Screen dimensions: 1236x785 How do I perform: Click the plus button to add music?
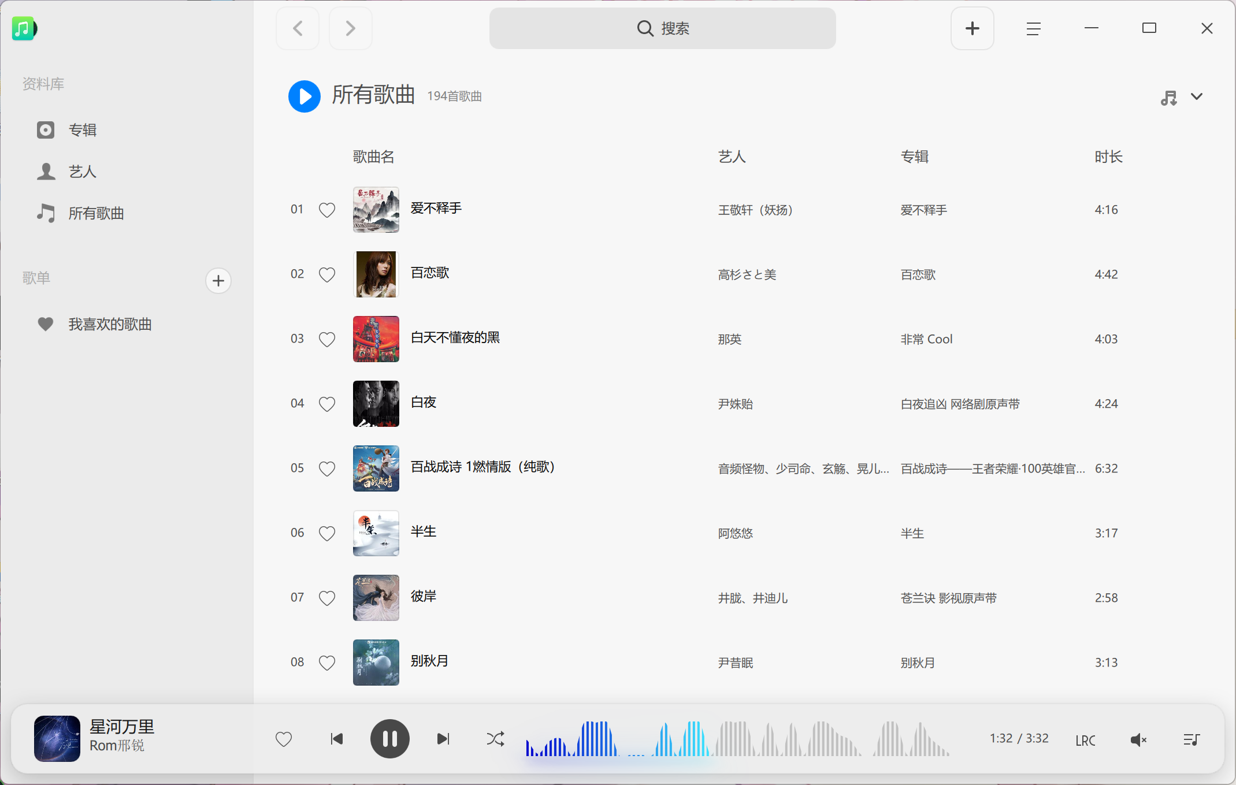tap(973, 28)
